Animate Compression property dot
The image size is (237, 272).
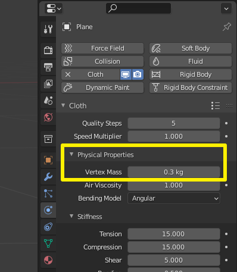tap(226, 247)
